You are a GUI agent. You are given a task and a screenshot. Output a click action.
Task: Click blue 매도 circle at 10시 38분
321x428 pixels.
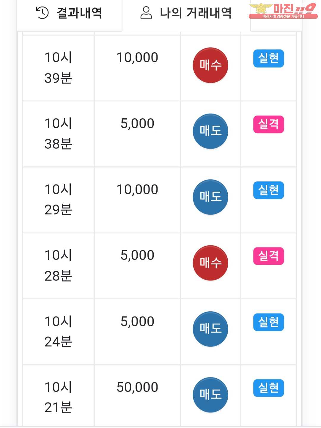pos(210,131)
